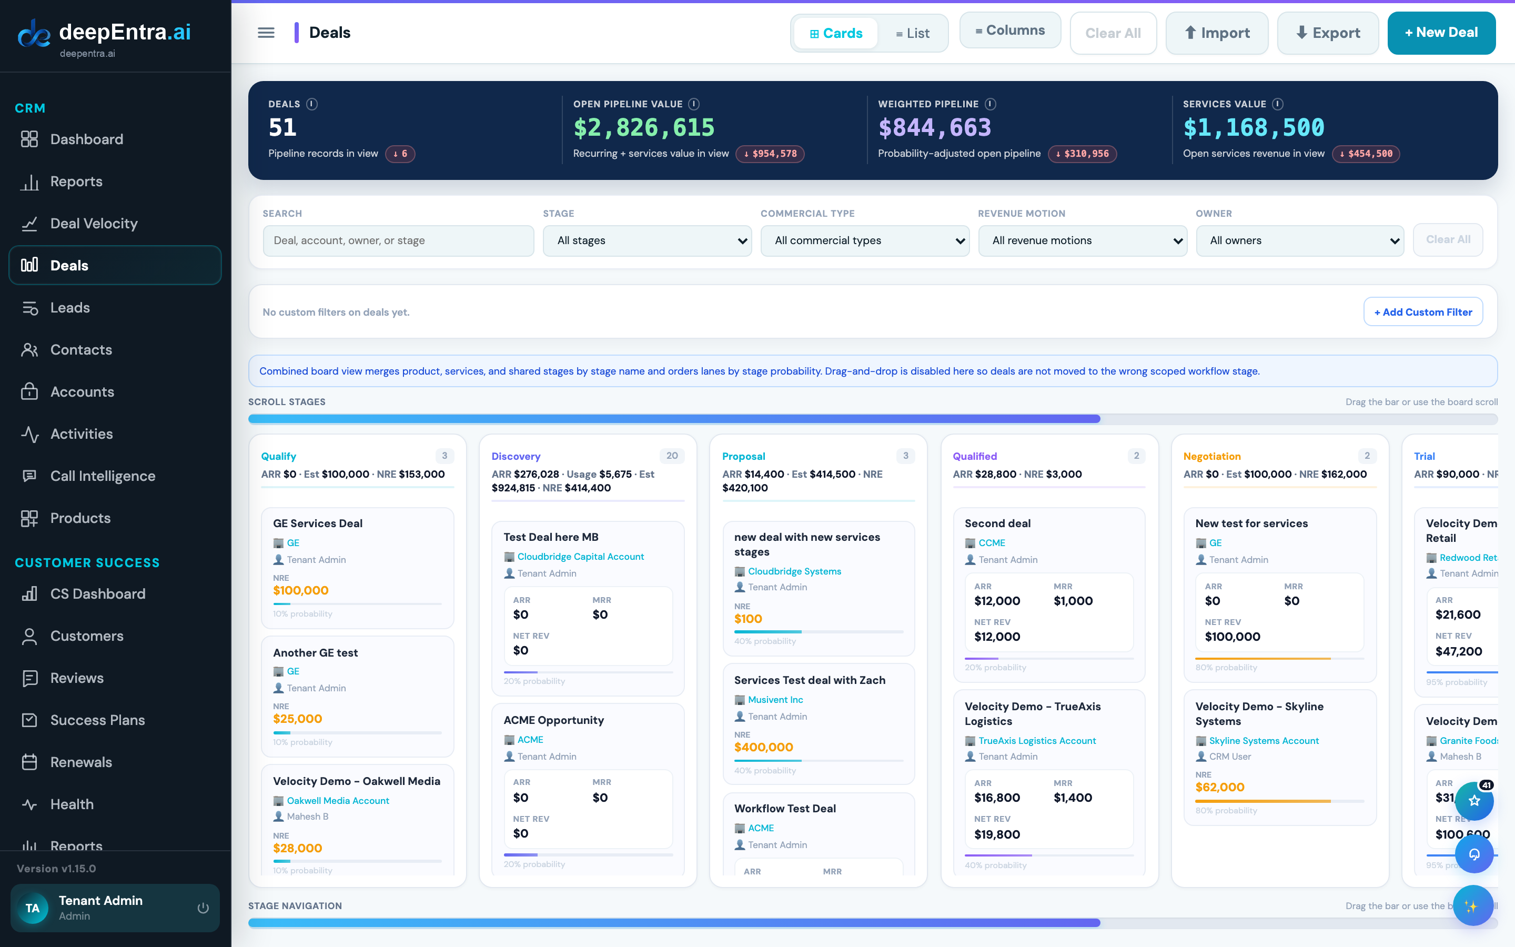The height and width of the screenshot is (947, 1515).
Task: Open Accounts in the sidebar
Action: (115, 391)
